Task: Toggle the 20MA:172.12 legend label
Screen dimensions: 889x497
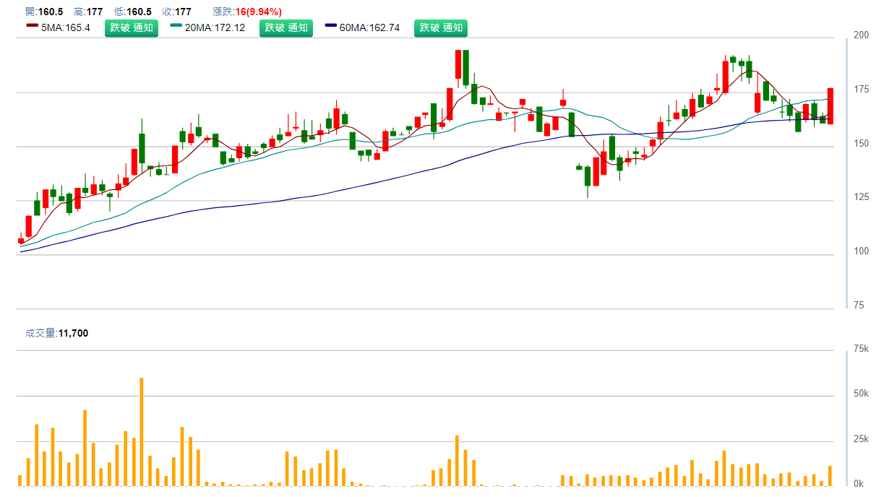Action: (215, 28)
